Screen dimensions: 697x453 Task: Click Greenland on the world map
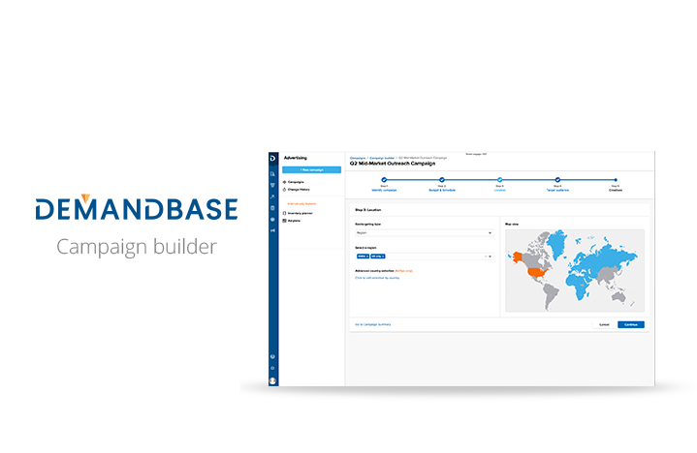point(556,242)
